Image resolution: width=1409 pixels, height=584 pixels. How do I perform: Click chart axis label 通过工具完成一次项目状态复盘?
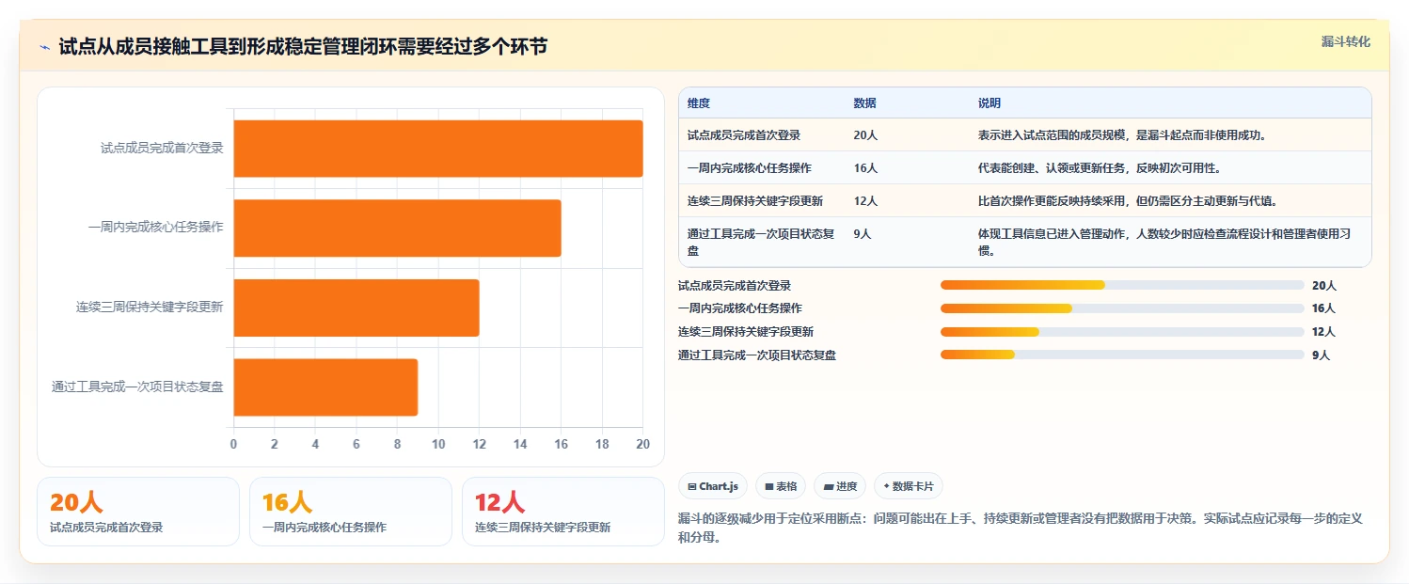[x=137, y=387]
